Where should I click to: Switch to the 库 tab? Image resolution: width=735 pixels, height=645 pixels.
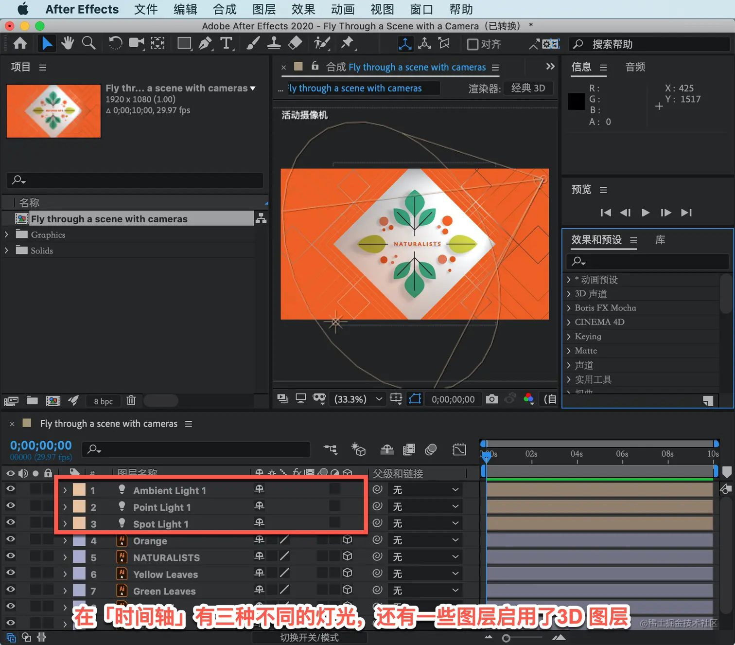click(660, 240)
